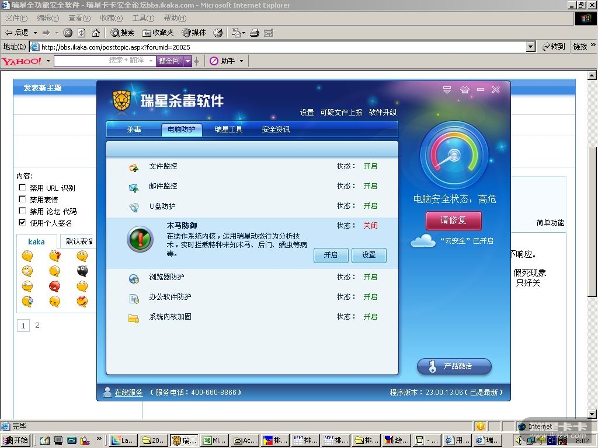Expand the 链接 links toolbar chevron
Screen dimensions: 598x448
point(593,45)
